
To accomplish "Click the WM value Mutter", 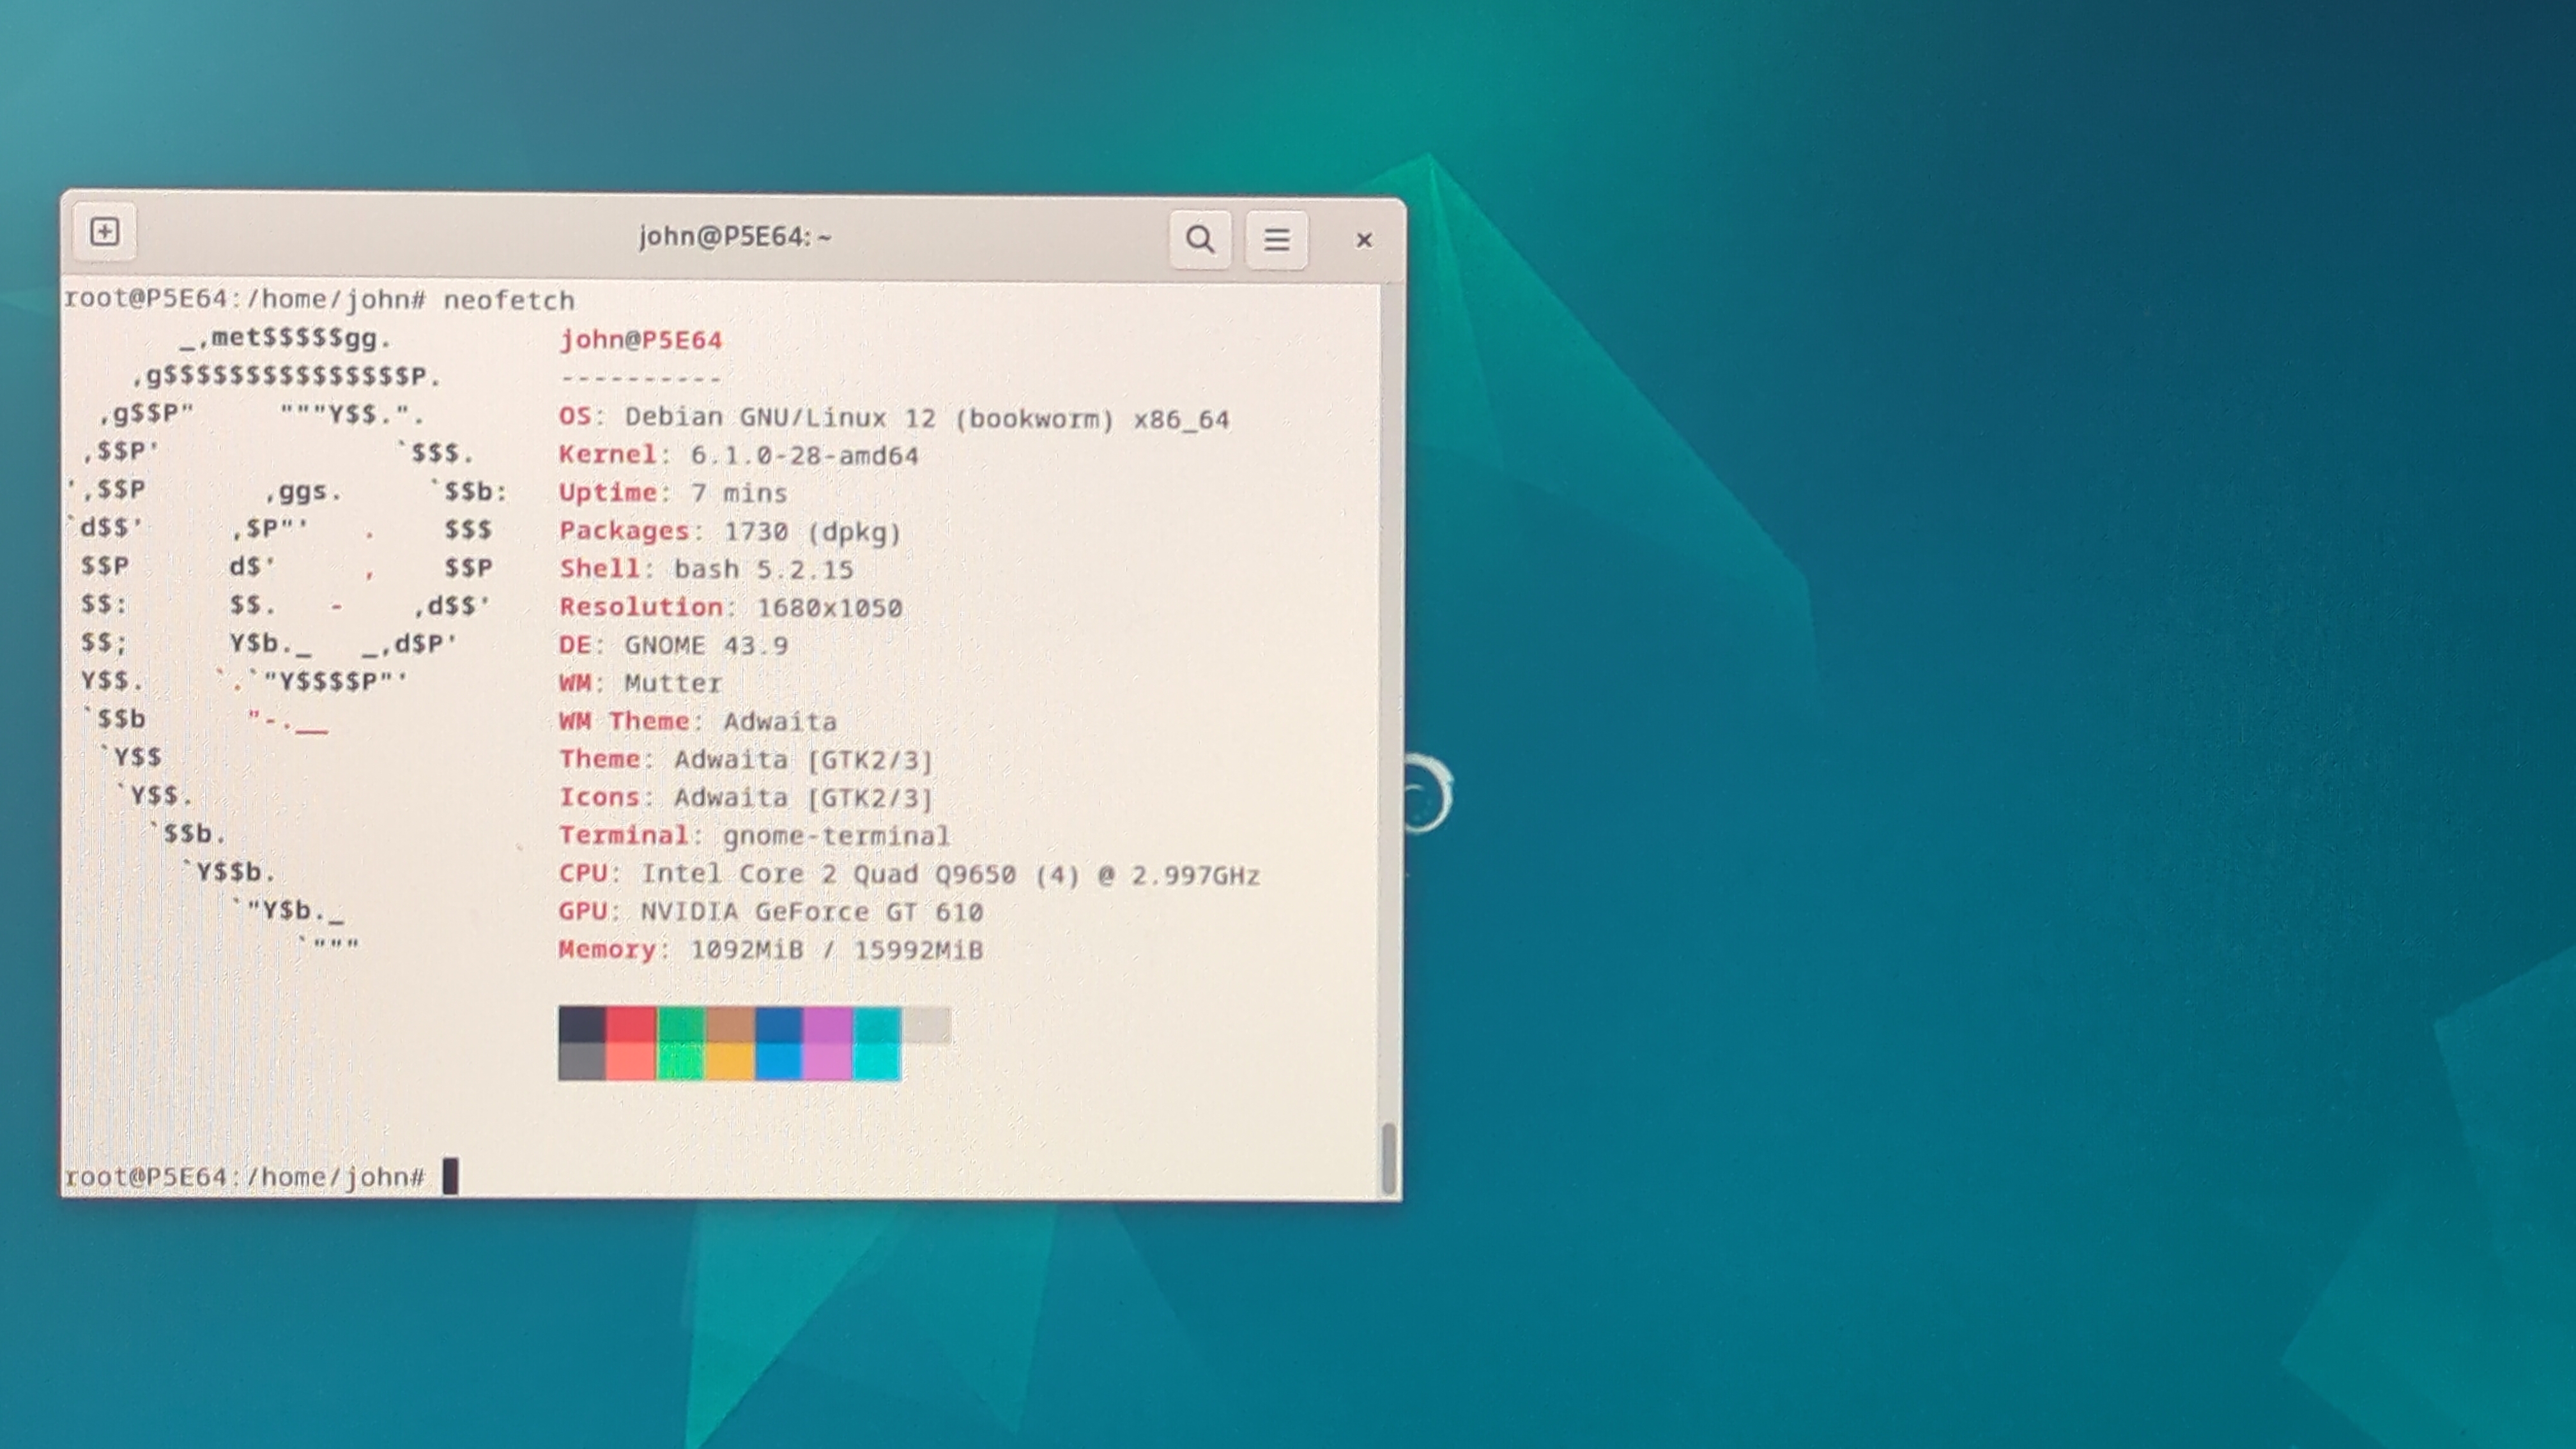I will click(x=673, y=684).
